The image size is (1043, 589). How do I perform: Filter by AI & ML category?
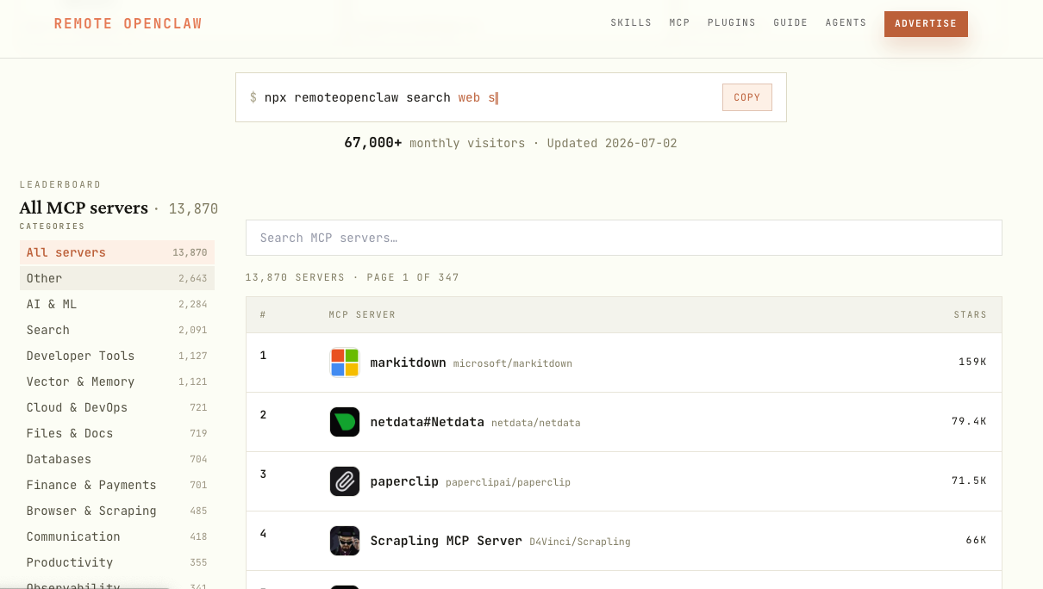click(x=117, y=304)
